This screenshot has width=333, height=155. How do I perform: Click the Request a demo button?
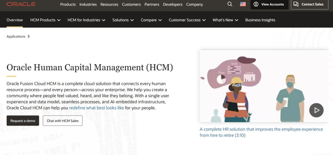(23, 120)
